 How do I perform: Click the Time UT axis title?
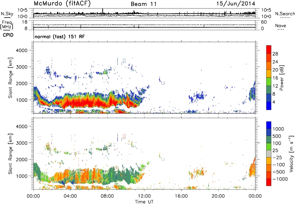click(x=144, y=202)
